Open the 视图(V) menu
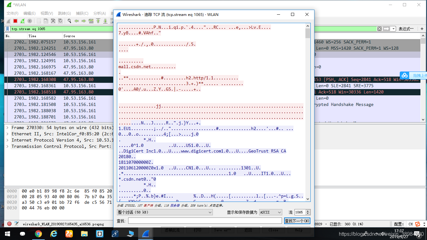This screenshot has width=427, height=240. 47,13
